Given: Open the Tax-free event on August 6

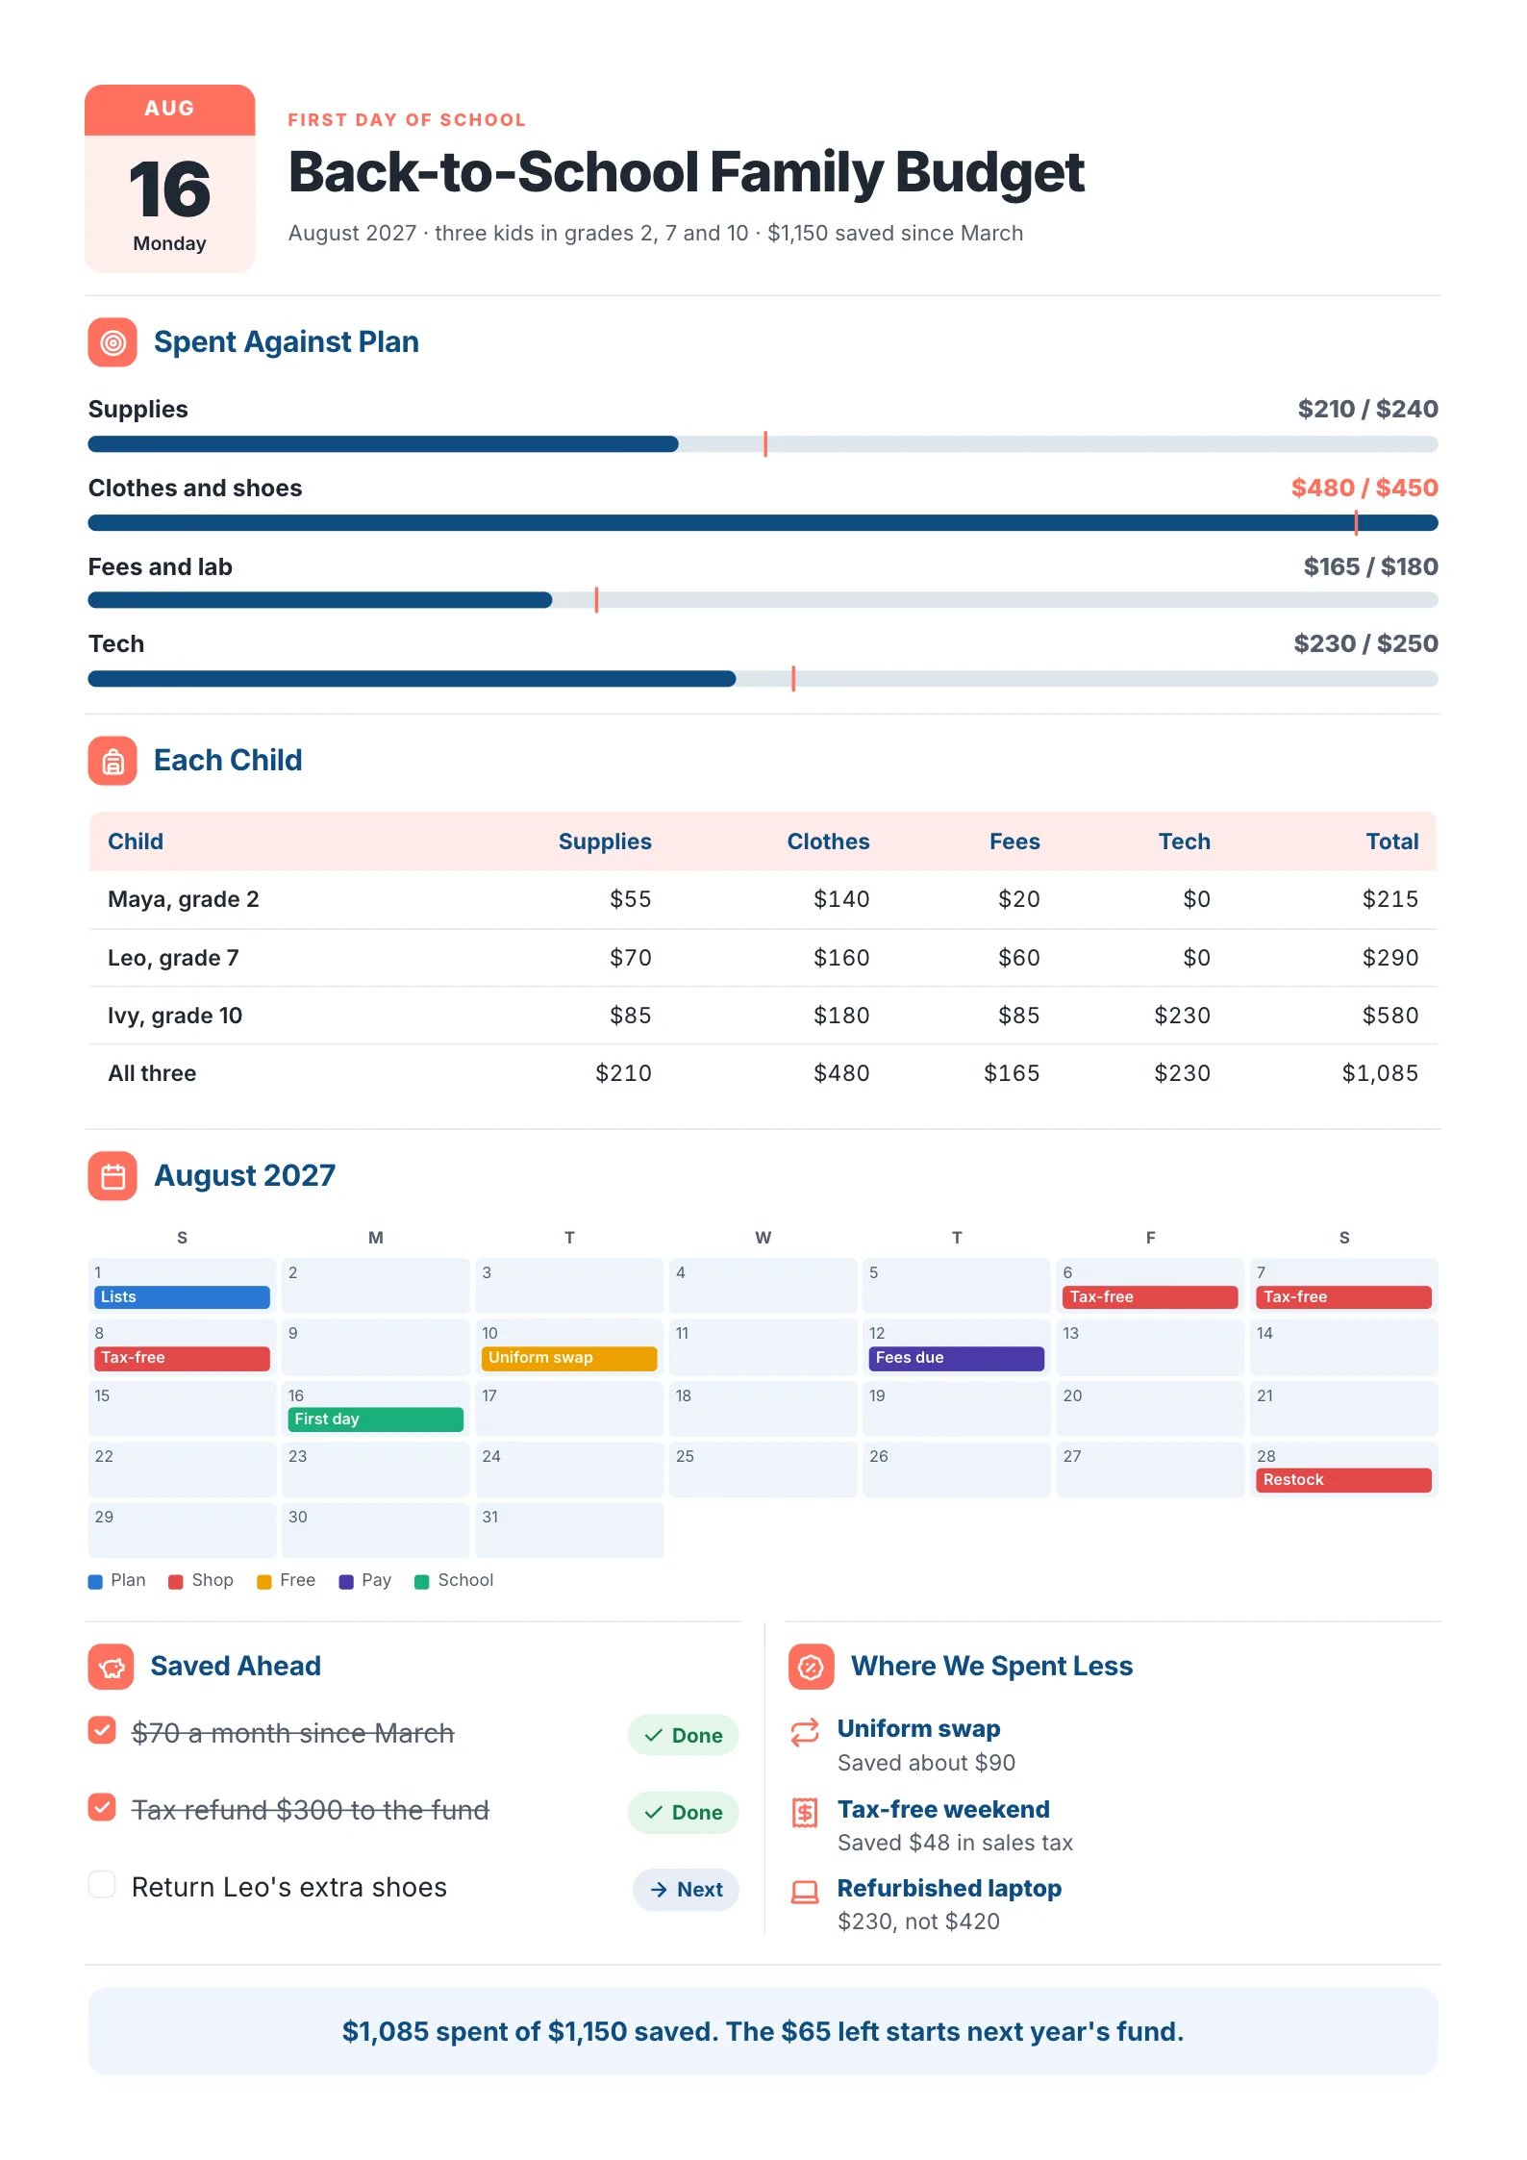Looking at the screenshot, I should point(1150,1297).
